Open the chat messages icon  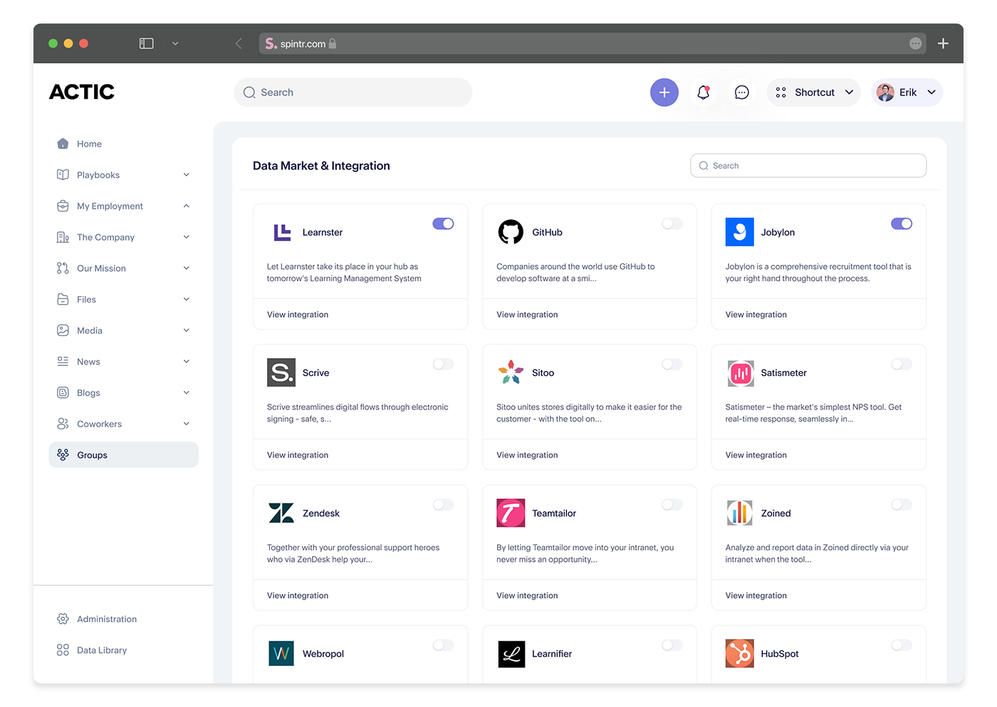742,93
